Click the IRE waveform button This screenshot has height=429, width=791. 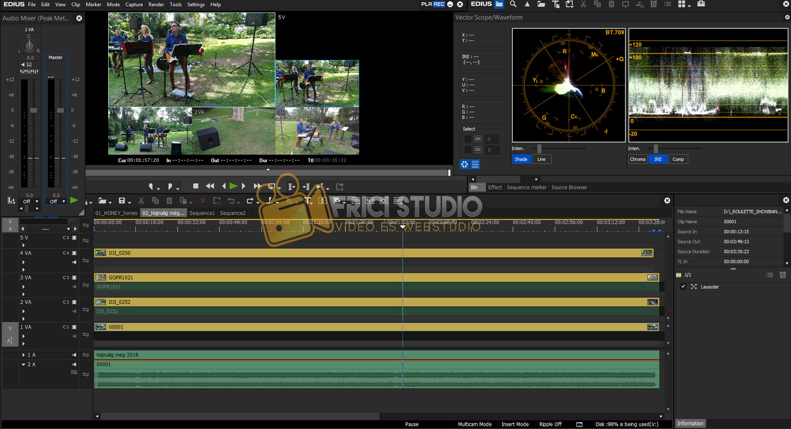pyautogui.click(x=658, y=159)
